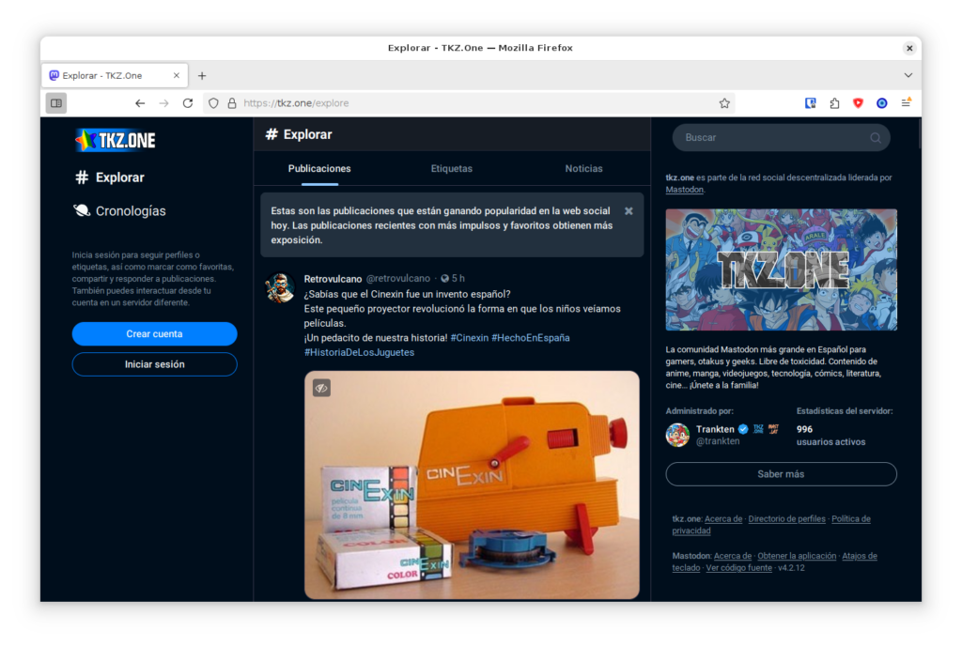The width and height of the screenshot is (962, 646).
Task: Click the Crear cuenta button
Action: (x=154, y=334)
